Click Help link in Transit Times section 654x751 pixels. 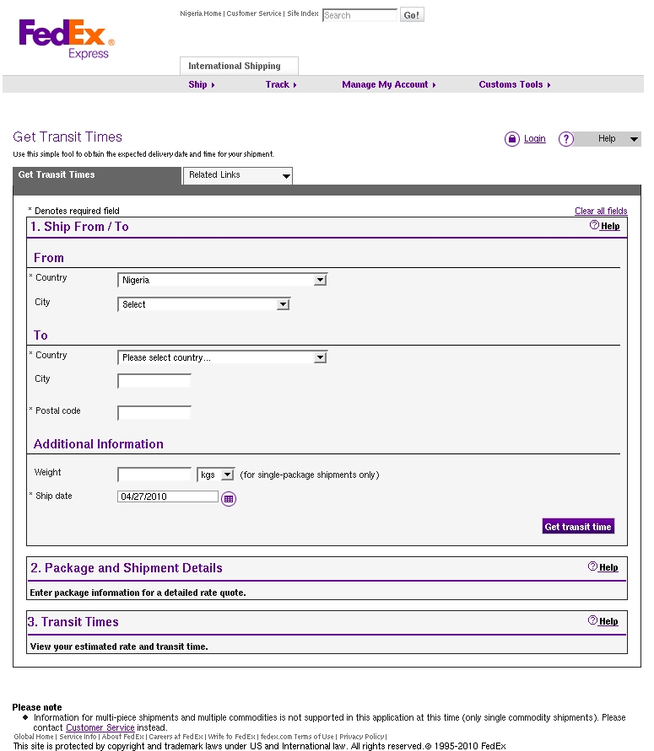pyautogui.click(x=608, y=621)
